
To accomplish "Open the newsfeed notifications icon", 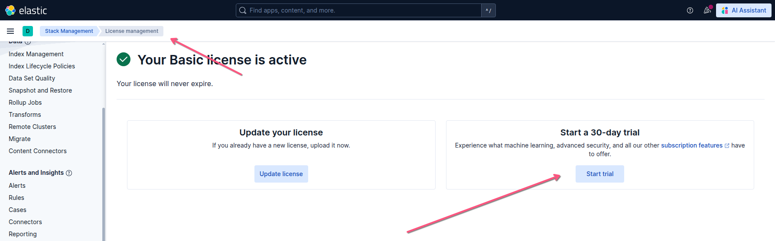I will click(707, 10).
